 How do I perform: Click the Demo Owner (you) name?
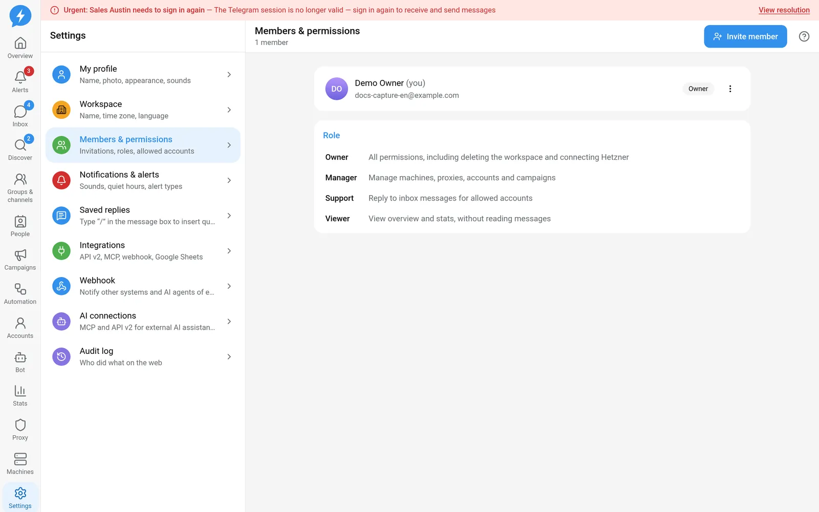390,83
